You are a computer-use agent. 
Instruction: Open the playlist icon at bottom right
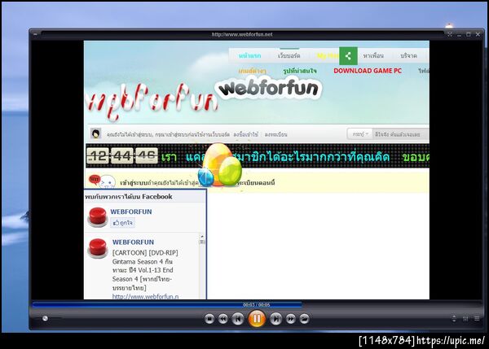[x=477, y=318]
